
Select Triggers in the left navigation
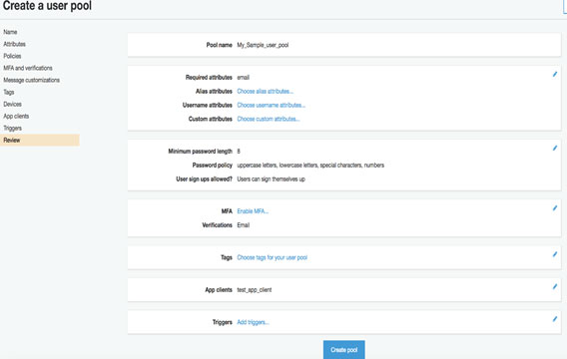coord(12,129)
